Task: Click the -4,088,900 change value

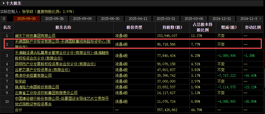Action: pos(227,101)
